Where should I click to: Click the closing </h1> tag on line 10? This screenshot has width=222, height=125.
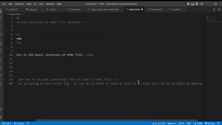[90, 55]
